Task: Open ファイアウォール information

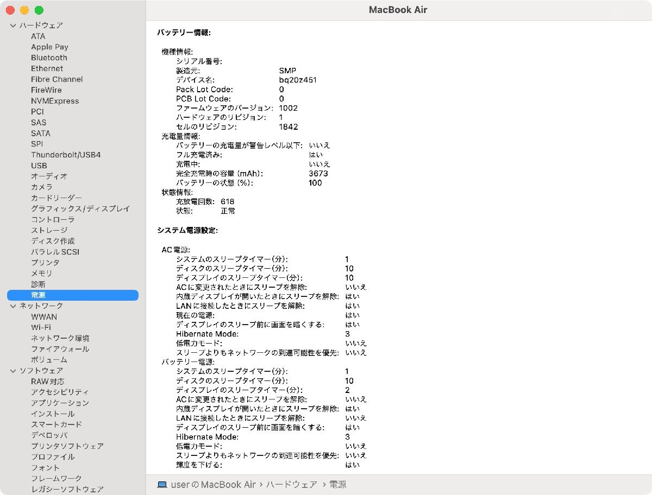Action: (x=60, y=349)
